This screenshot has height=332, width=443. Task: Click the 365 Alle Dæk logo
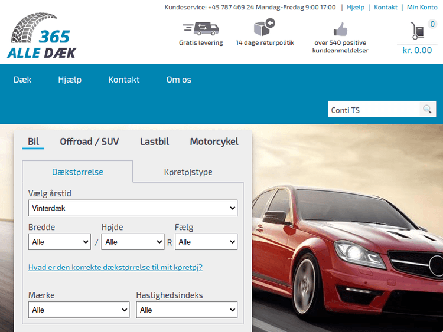click(x=41, y=37)
